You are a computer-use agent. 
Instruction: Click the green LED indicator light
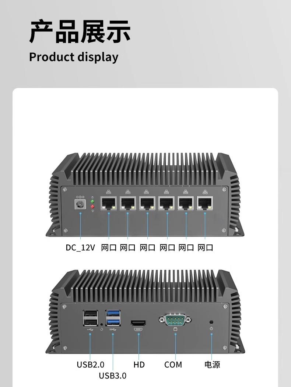tap(92, 202)
